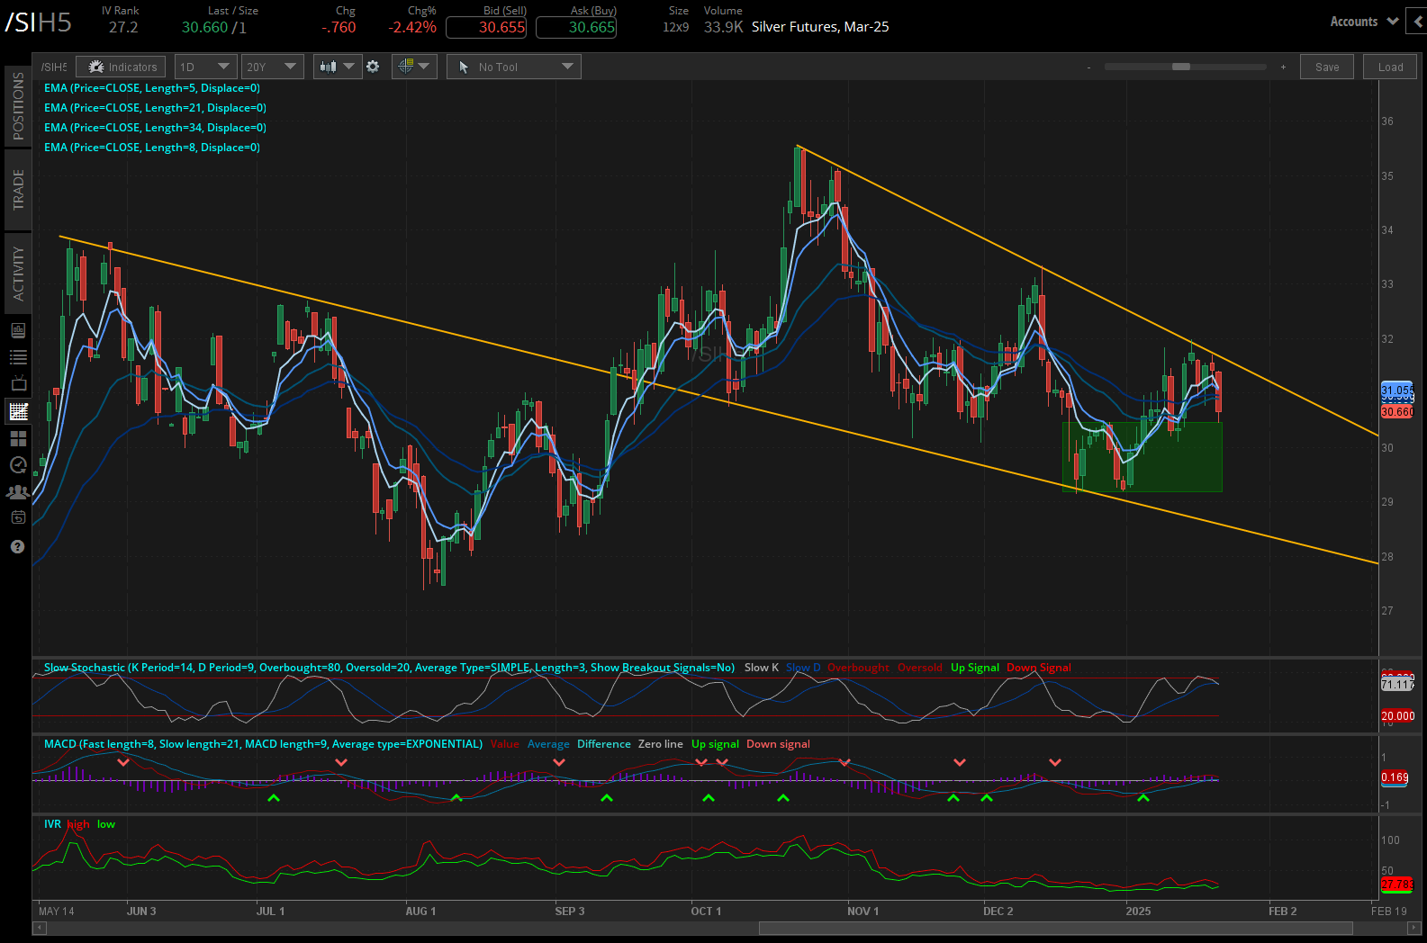This screenshot has width=1427, height=943.
Task: Click the green highlighted rectangle on chart
Action: click(1142, 457)
